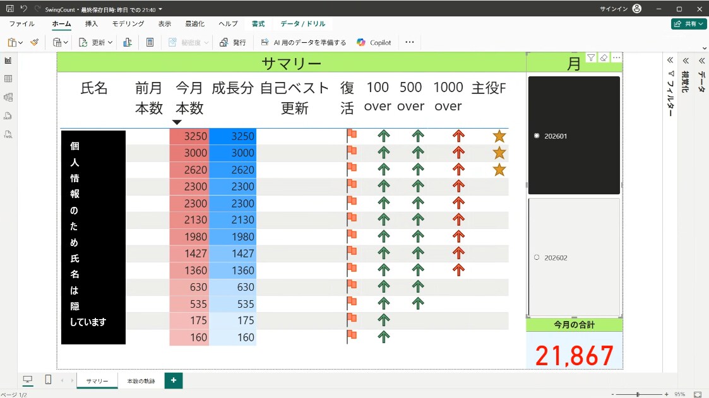This screenshot has height=398, width=709.
Task: Undo the last action
Action: pyautogui.click(x=24, y=9)
